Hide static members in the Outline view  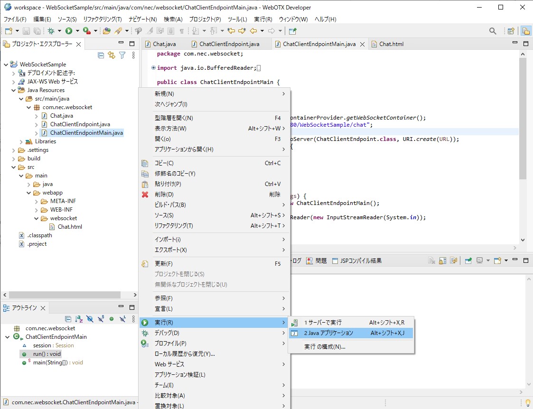coord(100,319)
